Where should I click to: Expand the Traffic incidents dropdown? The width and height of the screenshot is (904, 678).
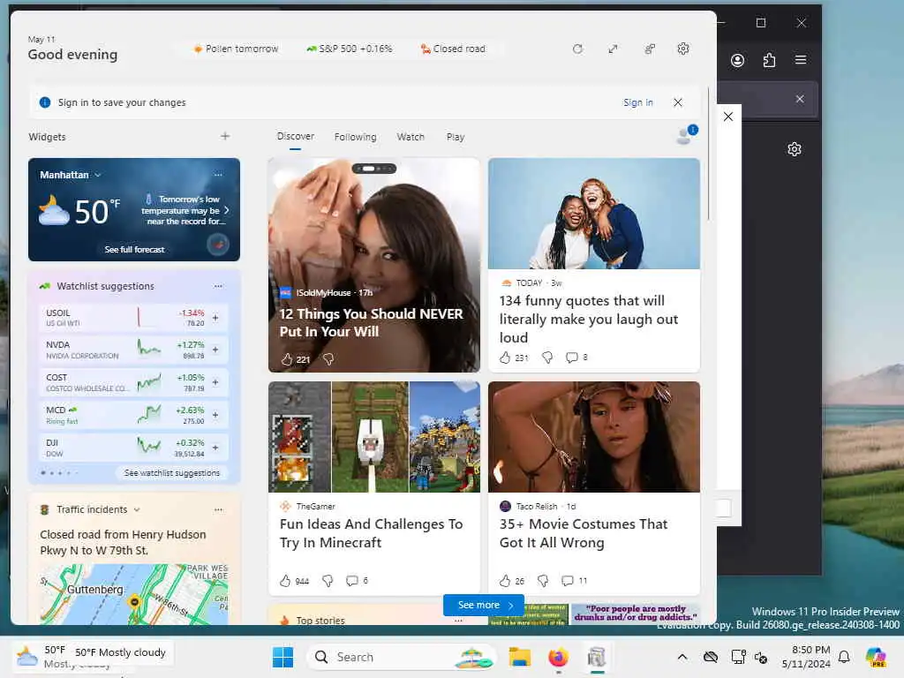click(x=137, y=509)
